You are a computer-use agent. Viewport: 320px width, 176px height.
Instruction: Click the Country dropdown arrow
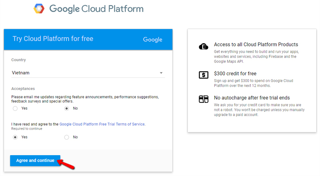[161, 73]
